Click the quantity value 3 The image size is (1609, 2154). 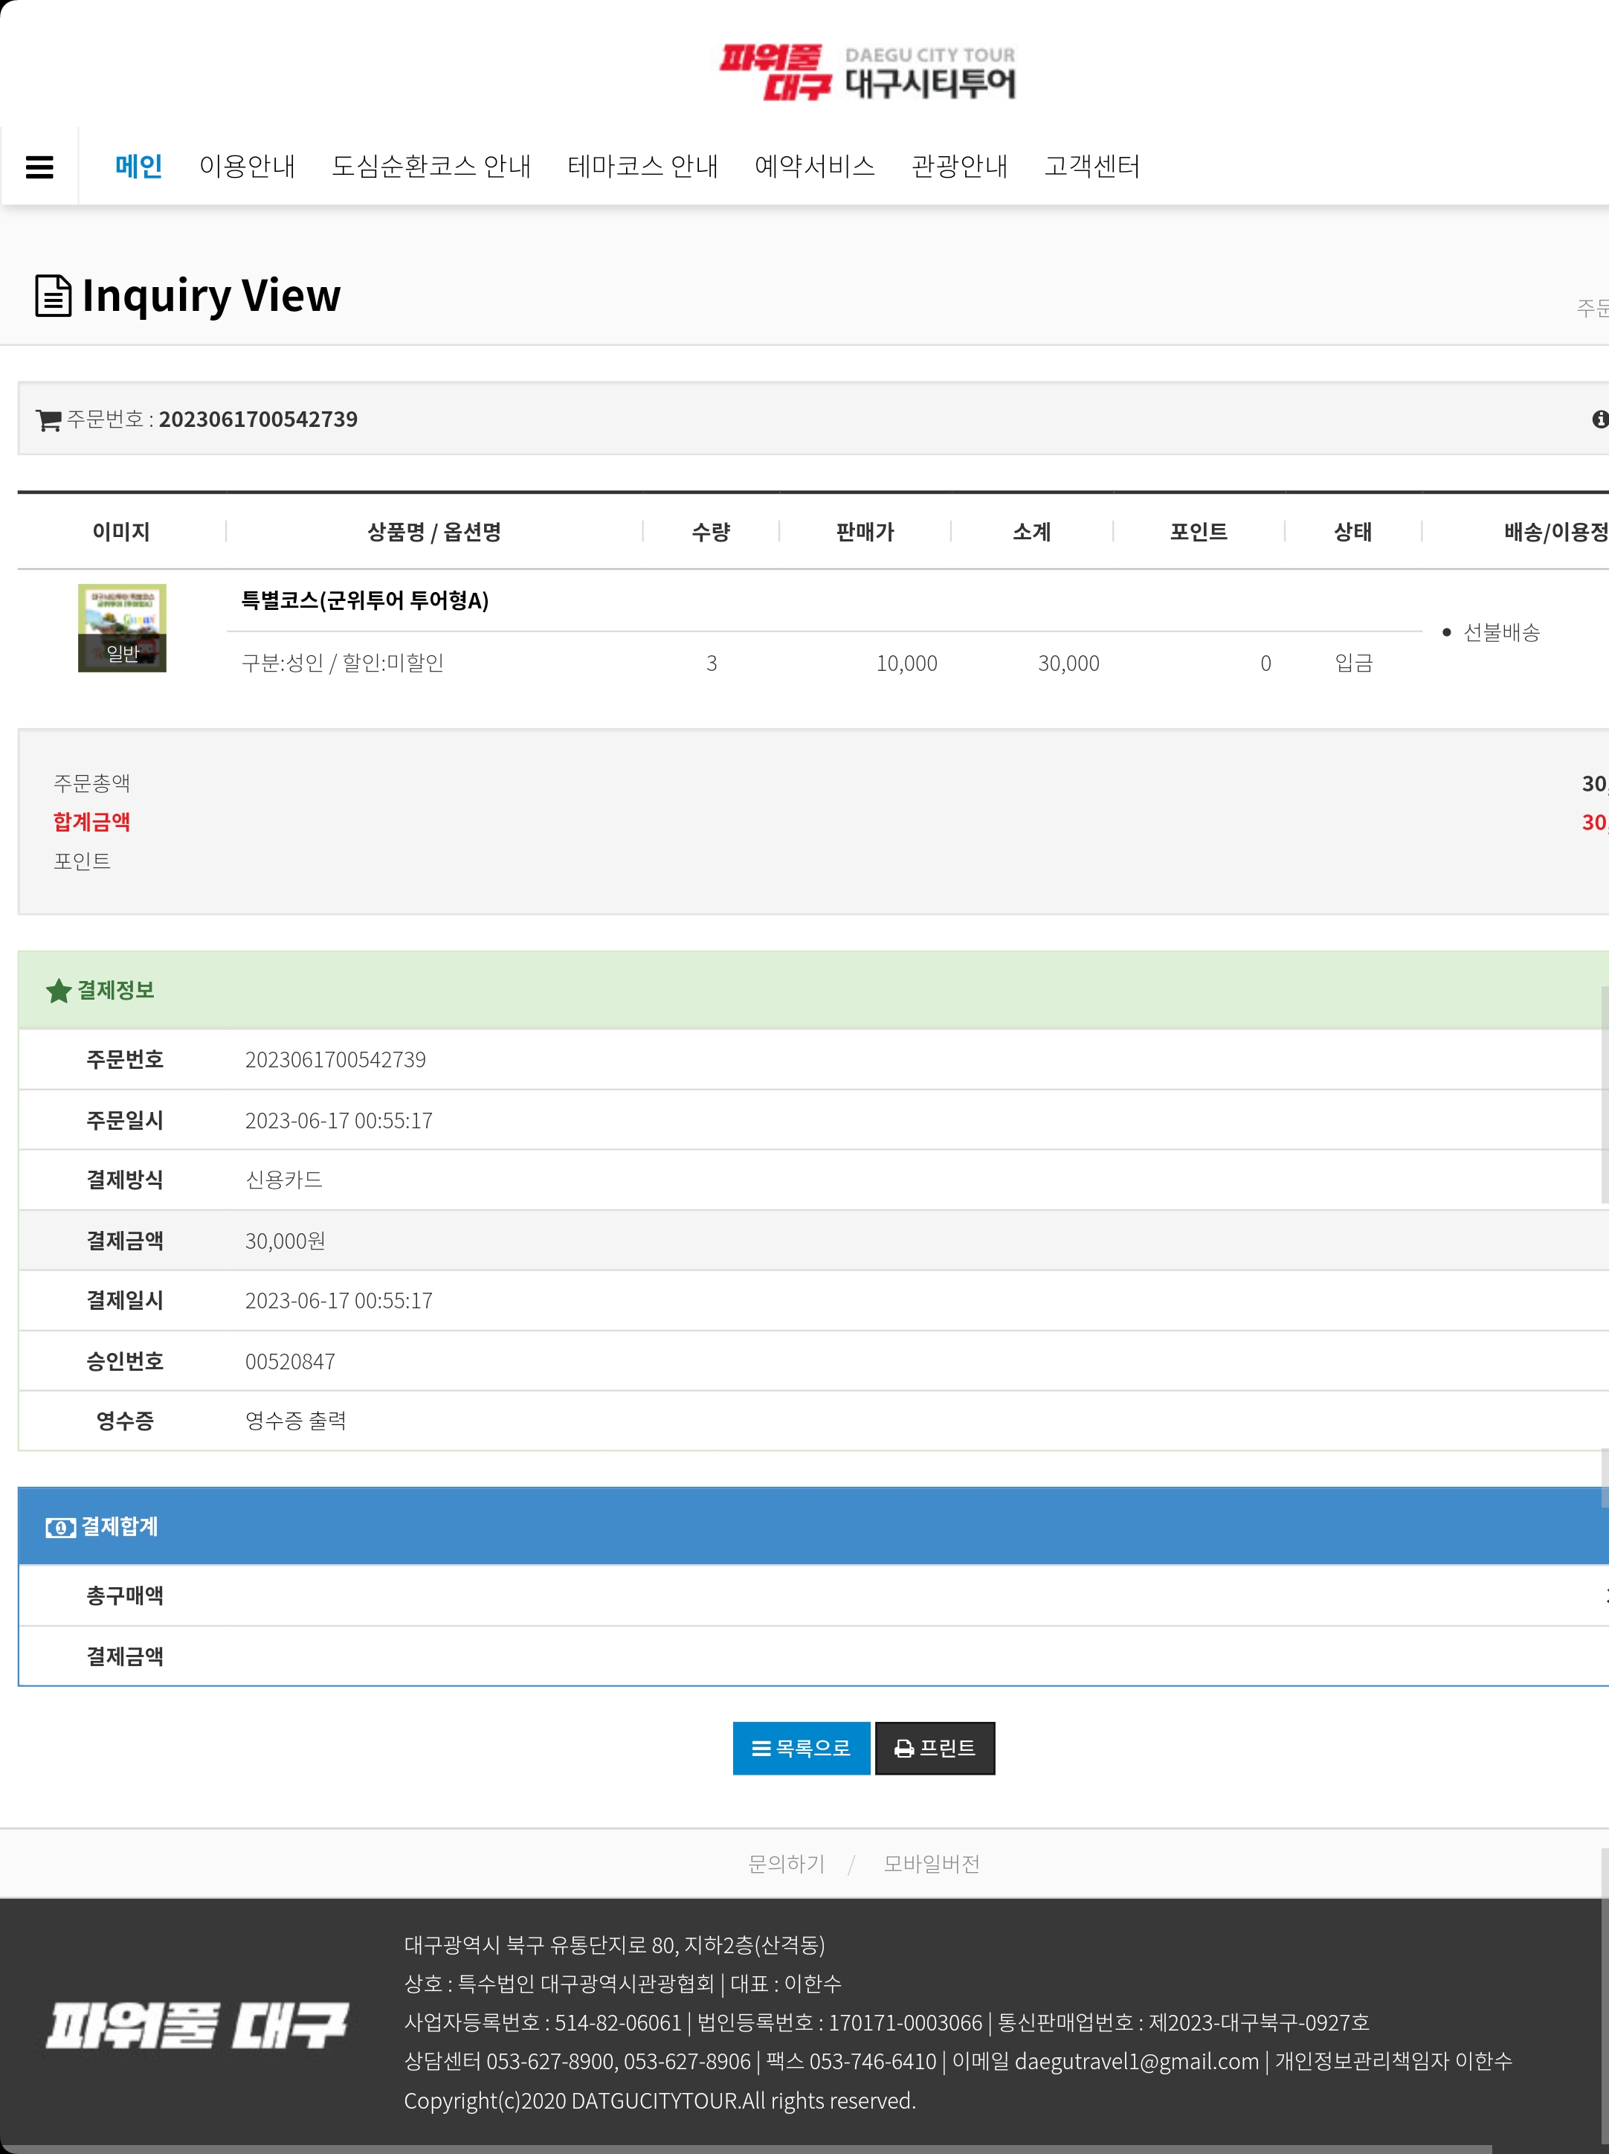pos(712,663)
